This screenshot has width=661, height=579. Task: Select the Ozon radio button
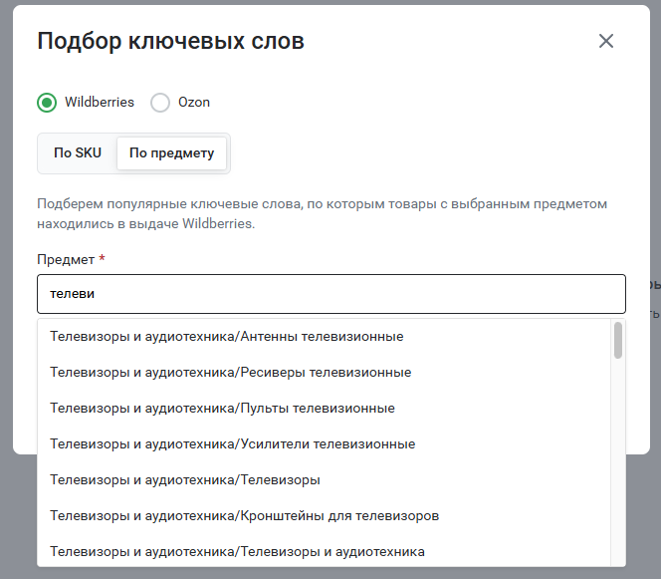click(160, 103)
